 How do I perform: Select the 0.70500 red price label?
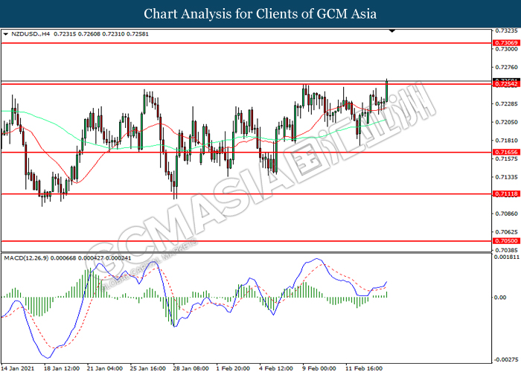(506, 241)
